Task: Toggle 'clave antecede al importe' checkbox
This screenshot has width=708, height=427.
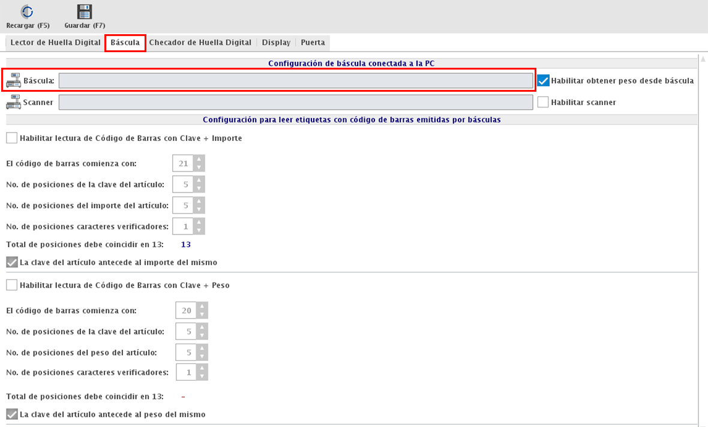Action: coord(12,262)
